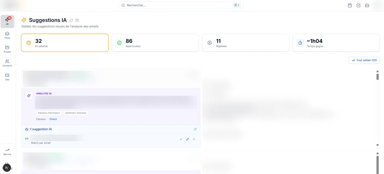
Task: Click the sparkle icon beside ANALYSE IA
Action: click(29, 96)
